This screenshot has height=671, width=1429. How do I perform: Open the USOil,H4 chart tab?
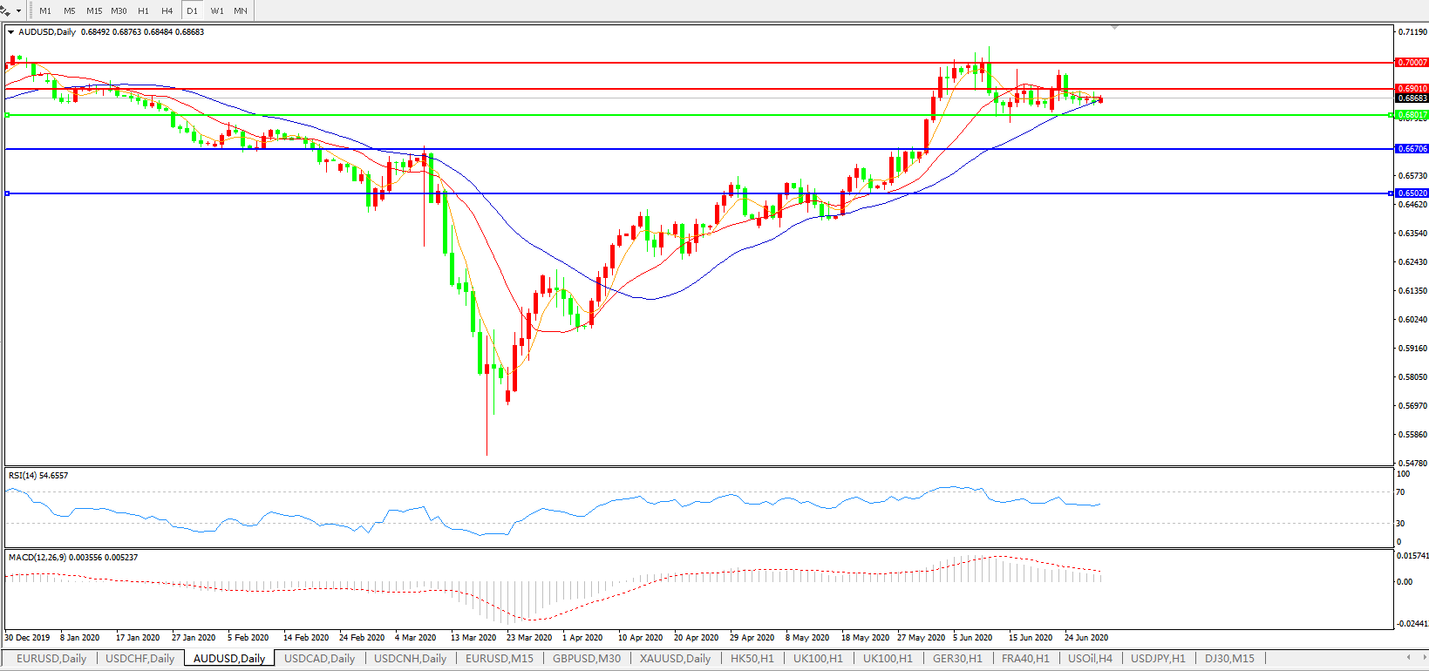[x=1090, y=659]
